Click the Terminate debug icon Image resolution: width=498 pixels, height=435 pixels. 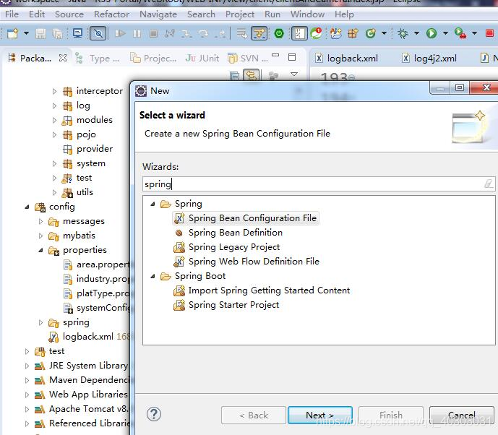pyautogui.click(x=153, y=33)
